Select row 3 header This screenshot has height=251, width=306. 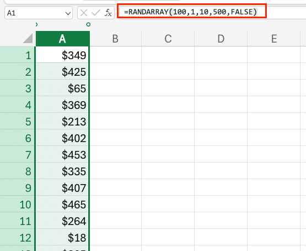point(18,88)
